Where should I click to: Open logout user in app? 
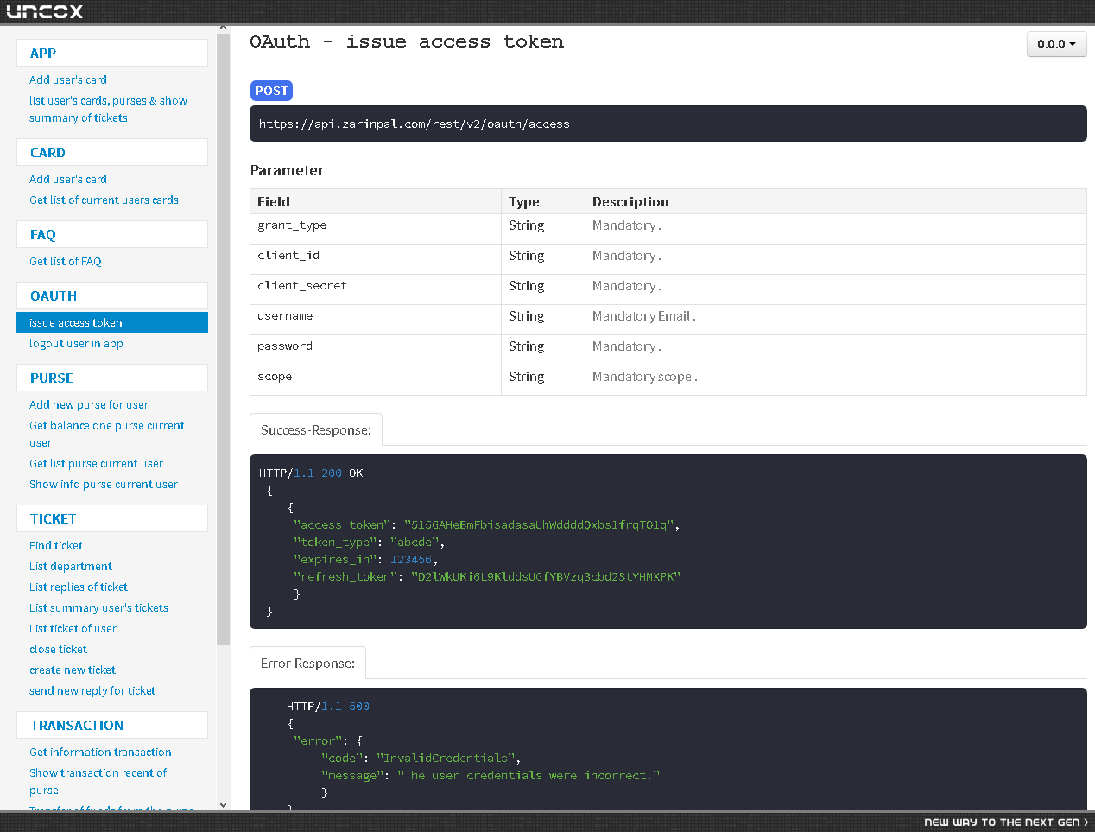coord(76,343)
